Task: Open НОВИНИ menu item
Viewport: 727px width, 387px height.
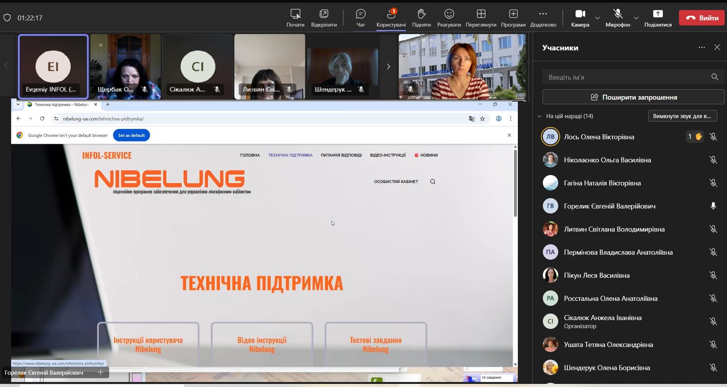Action: [426, 155]
